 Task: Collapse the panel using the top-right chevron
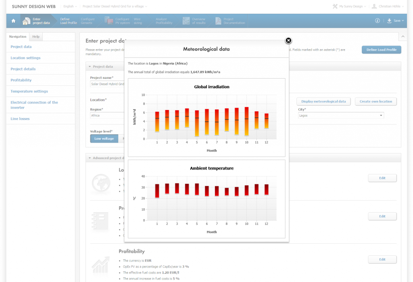tap(402, 37)
